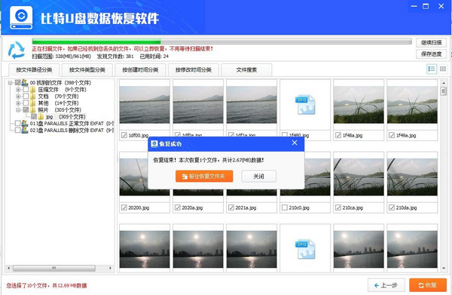Image resolution: width=452 pixels, height=295 pixels.
Task: Toggle checkbox for 00 找到的文件
Action: (17, 82)
